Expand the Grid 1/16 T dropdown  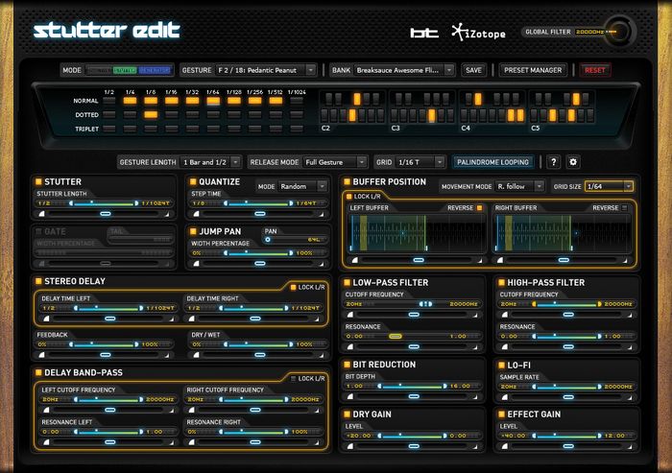420,162
